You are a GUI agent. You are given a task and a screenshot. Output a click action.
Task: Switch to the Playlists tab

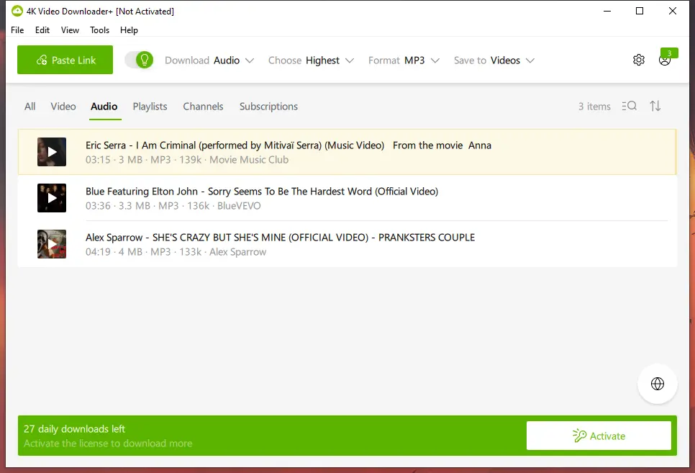(x=150, y=106)
